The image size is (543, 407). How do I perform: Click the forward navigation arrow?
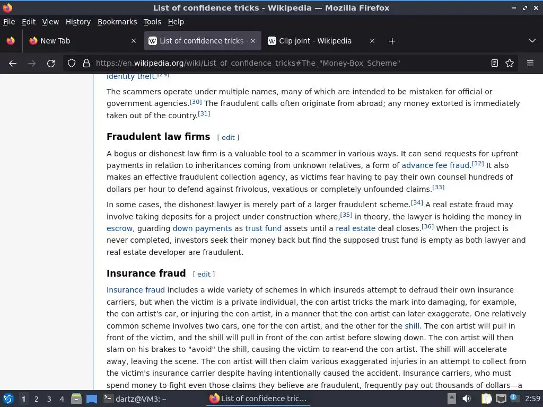point(32,64)
